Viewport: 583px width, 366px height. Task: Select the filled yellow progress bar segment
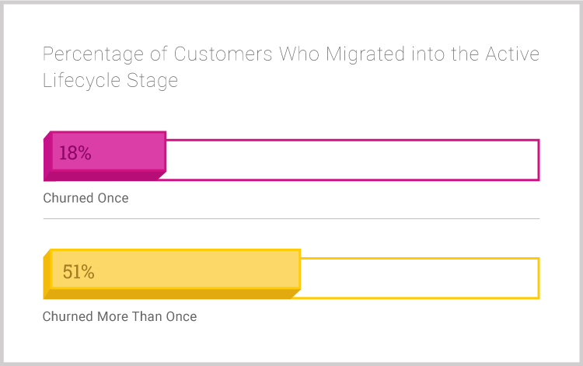[172, 274]
